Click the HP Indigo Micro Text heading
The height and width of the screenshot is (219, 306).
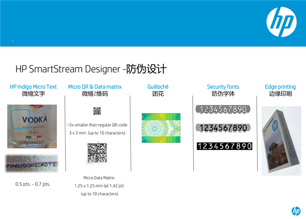[33, 87]
